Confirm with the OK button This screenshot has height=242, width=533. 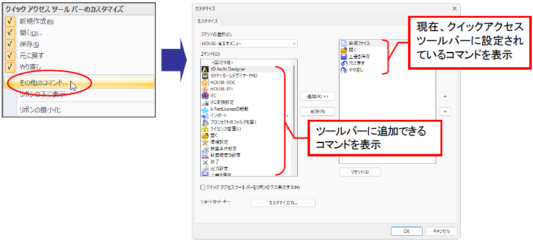pyautogui.click(x=407, y=231)
